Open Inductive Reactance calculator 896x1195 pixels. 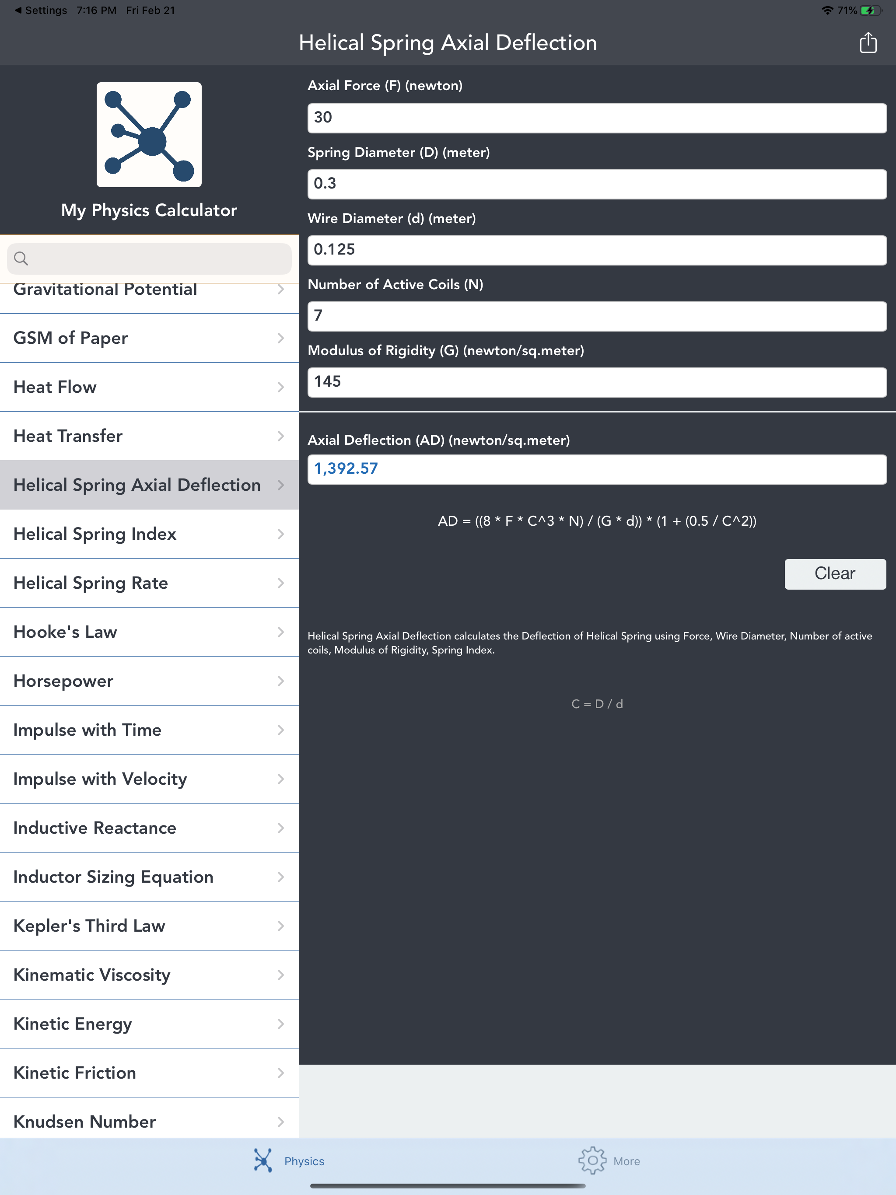[149, 828]
